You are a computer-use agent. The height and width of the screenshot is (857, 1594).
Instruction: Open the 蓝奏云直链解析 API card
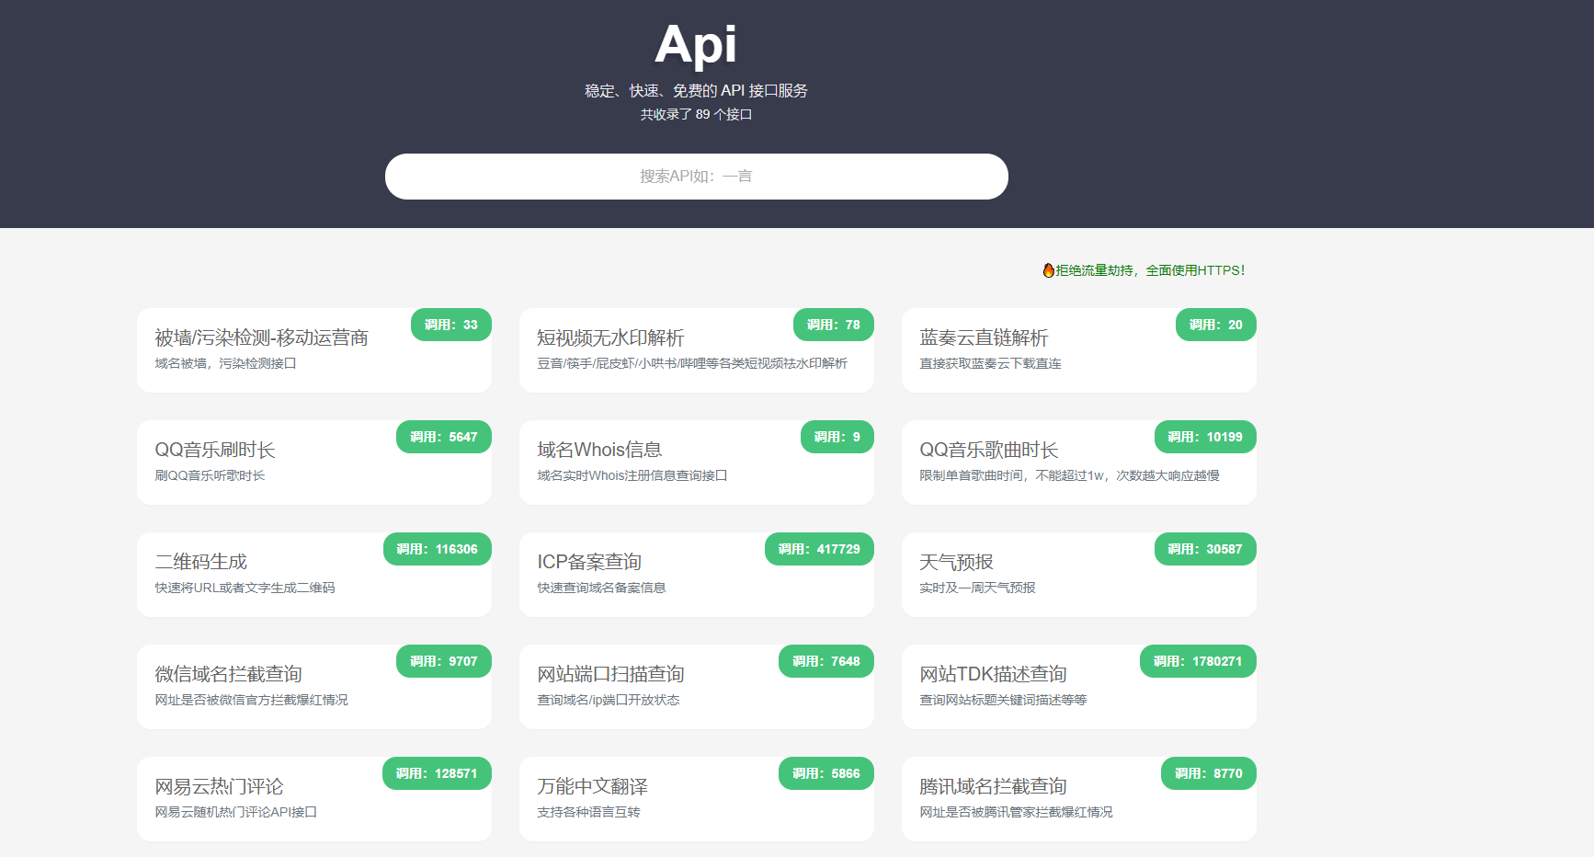point(1079,350)
